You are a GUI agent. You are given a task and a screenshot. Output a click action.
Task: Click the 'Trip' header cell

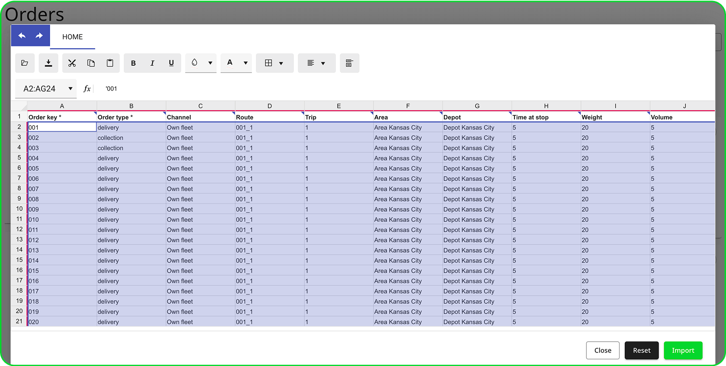tap(339, 117)
